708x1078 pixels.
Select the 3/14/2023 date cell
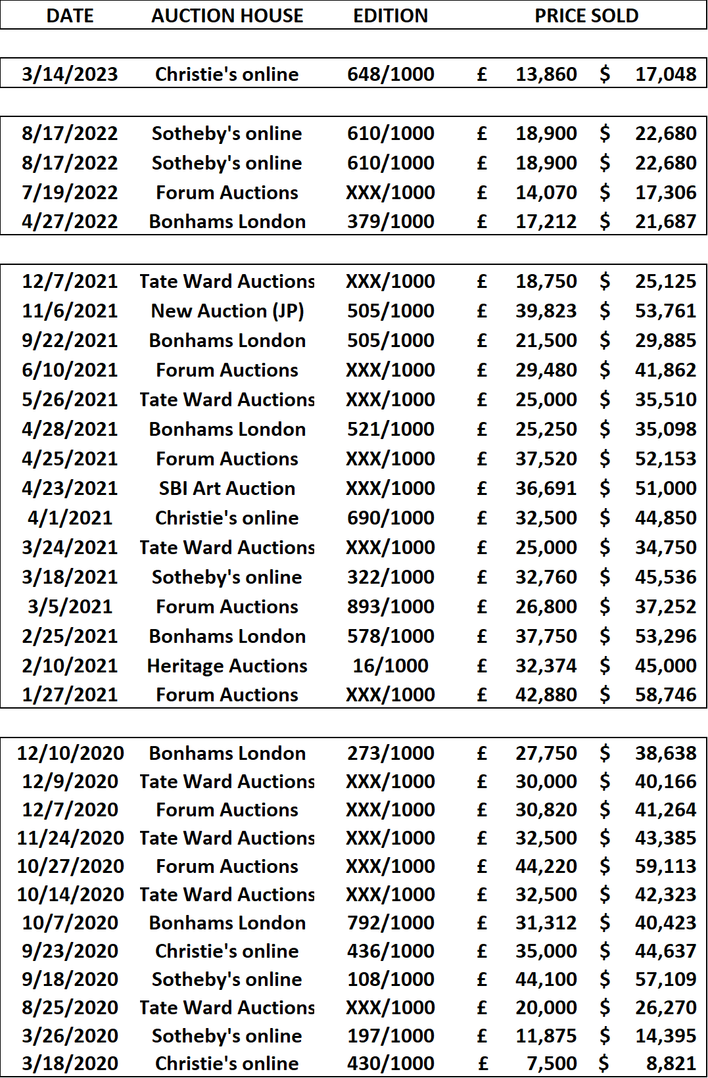click(70, 74)
